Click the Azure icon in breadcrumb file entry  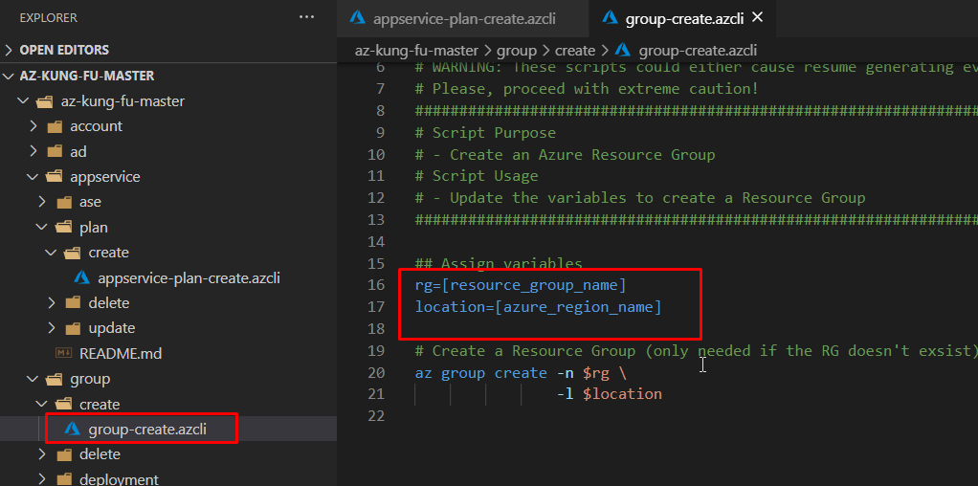623,50
